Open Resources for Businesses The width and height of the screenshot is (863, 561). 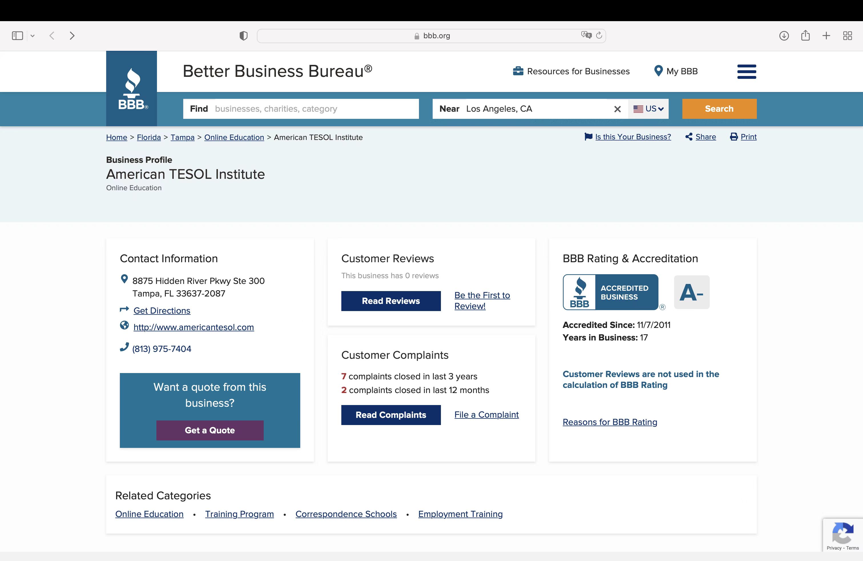click(x=571, y=71)
